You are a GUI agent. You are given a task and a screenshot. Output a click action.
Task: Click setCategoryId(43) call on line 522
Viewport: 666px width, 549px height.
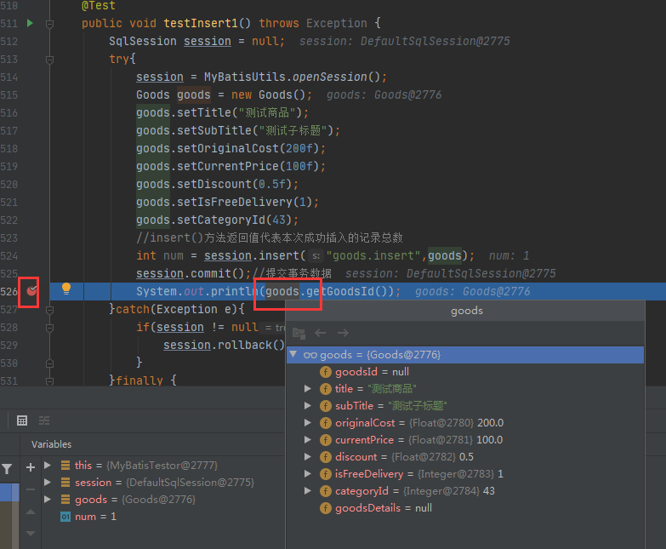point(235,220)
